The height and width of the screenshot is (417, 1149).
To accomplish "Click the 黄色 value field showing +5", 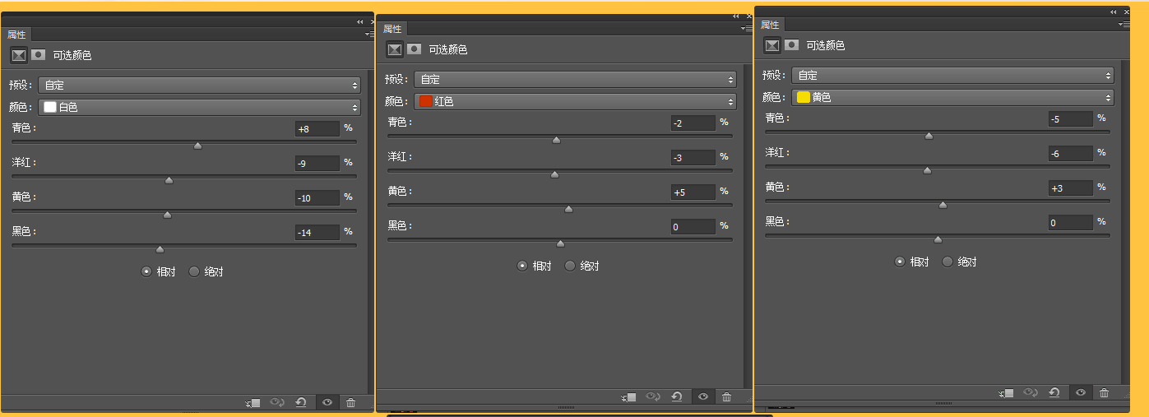I will click(693, 192).
